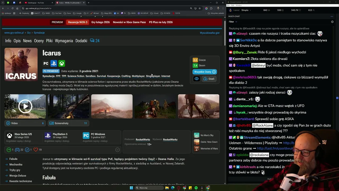Open Spotify from the taskbar
The image size is (339, 191).
(196, 188)
